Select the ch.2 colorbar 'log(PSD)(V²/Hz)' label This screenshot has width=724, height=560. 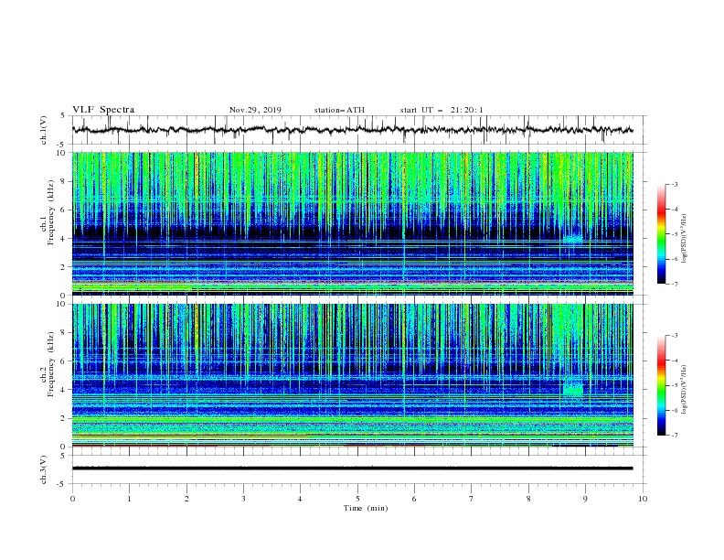[x=684, y=390]
